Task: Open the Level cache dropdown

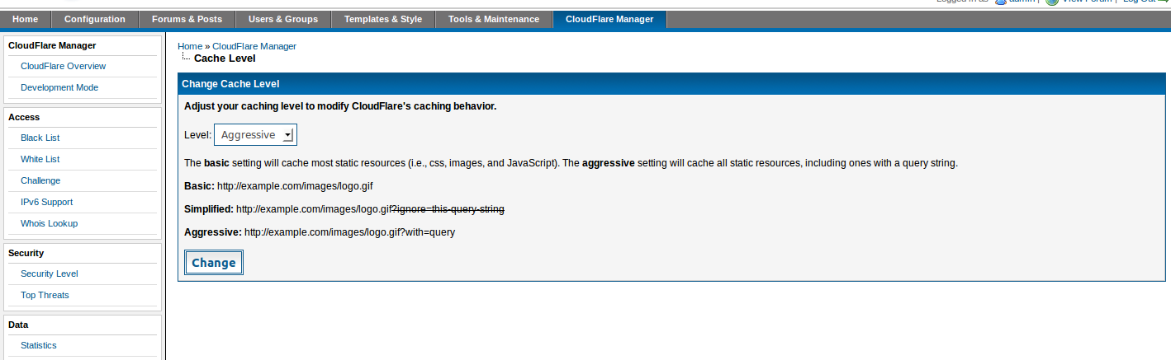Action: [x=255, y=135]
